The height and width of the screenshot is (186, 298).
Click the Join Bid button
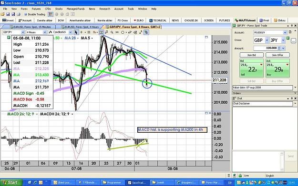click(x=251, y=55)
